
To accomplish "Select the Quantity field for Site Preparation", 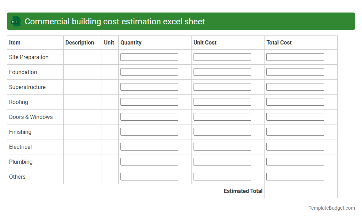I will tap(149, 57).
